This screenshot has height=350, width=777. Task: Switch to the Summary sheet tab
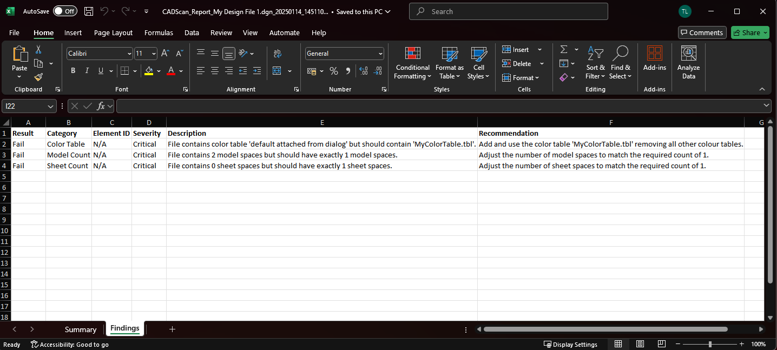tap(80, 329)
